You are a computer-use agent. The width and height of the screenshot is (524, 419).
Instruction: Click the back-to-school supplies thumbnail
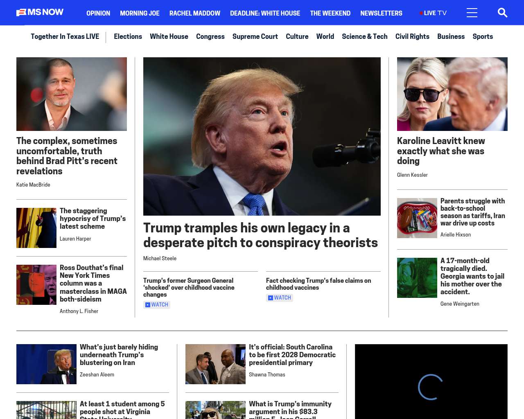click(417, 218)
